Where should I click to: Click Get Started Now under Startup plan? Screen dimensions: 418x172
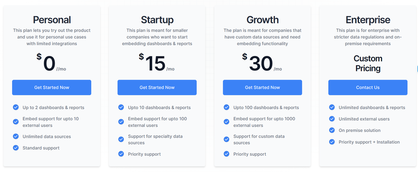pyautogui.click(x=157, y=87)
